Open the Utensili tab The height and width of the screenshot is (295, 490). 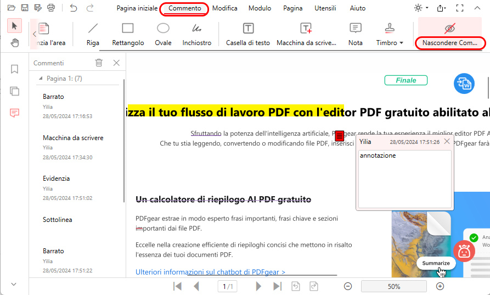pos(325,8)
